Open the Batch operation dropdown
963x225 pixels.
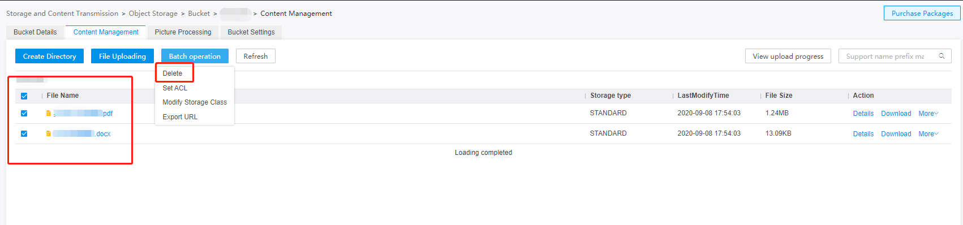point(195,56)
